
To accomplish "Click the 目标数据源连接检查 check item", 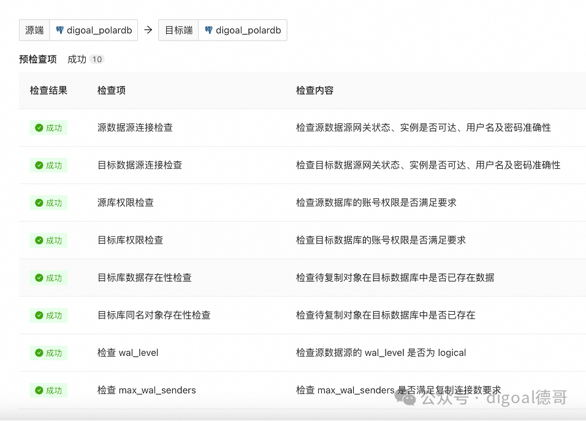I will (x=140, y=165).
